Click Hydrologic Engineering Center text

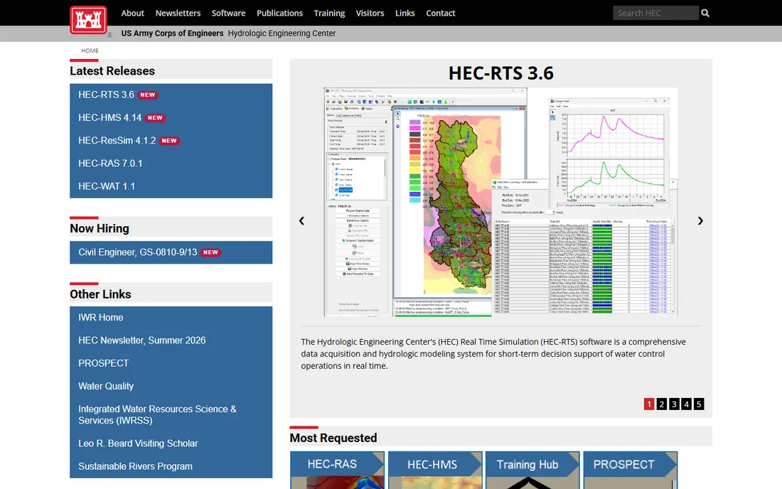282,33
